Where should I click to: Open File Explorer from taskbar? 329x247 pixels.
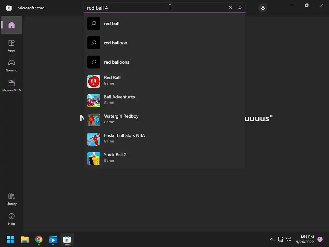24,239
